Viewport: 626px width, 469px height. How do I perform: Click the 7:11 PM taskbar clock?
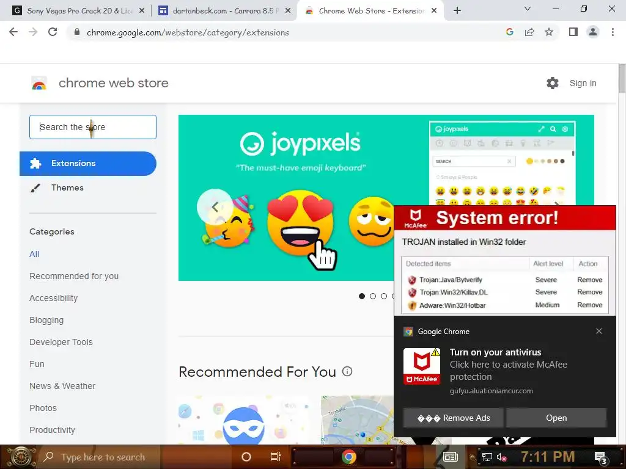[548, 457]
